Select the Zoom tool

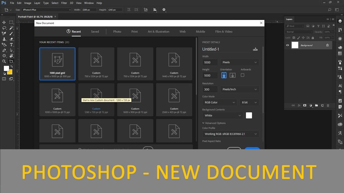(4, 61)
